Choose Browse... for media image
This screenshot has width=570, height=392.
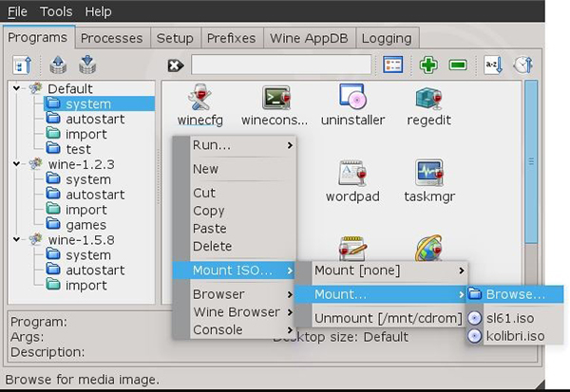[x=515, y=294]
